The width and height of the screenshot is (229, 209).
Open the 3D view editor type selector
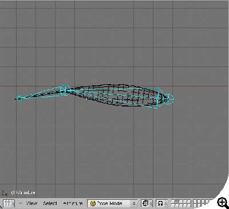tap(9, 203)
